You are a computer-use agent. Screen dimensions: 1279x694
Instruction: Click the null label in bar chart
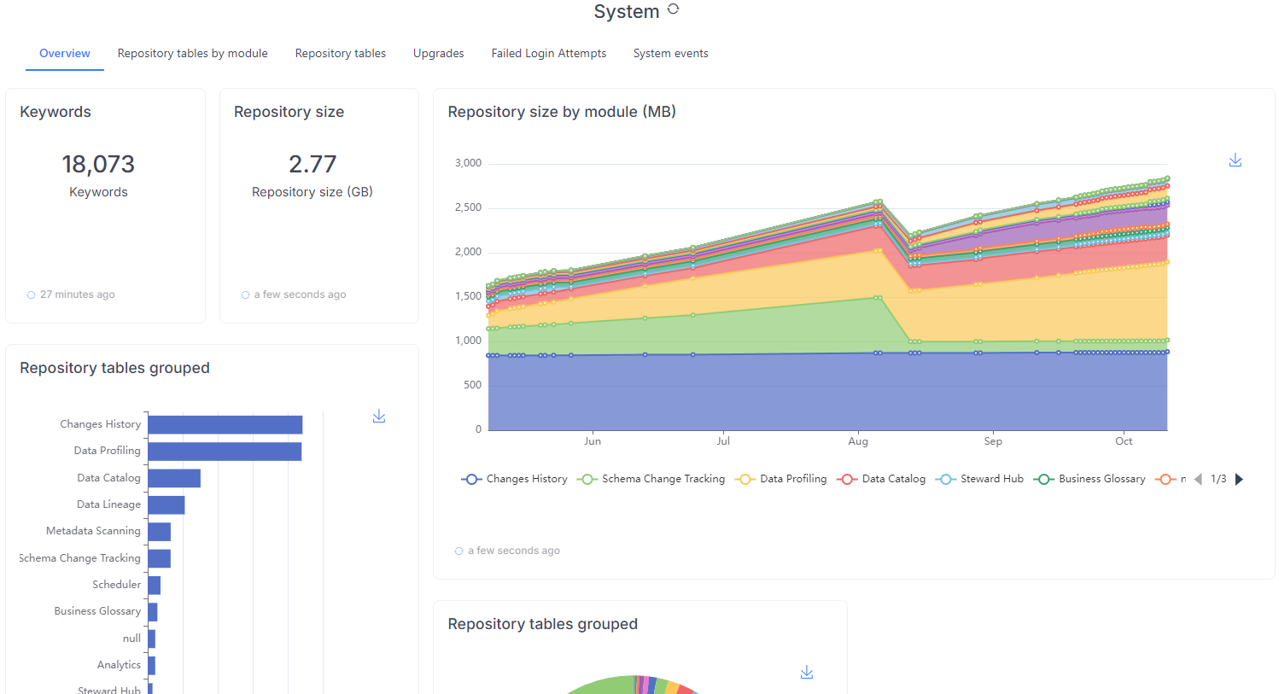tap(131, 639)
